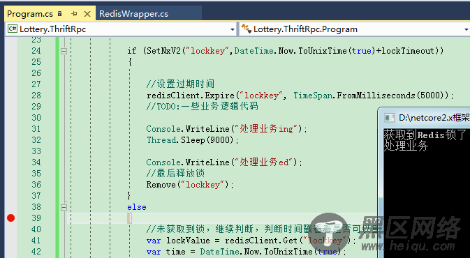
Task: Click lockValue variable on line 41
Action: pyautogui.click(x=188, y=241)
